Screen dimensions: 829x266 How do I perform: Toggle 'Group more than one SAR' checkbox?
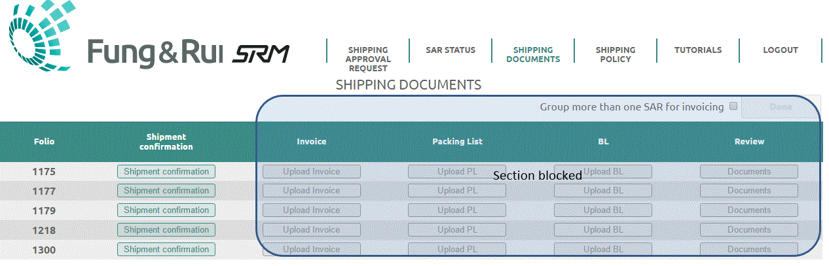tap(733, 106)
